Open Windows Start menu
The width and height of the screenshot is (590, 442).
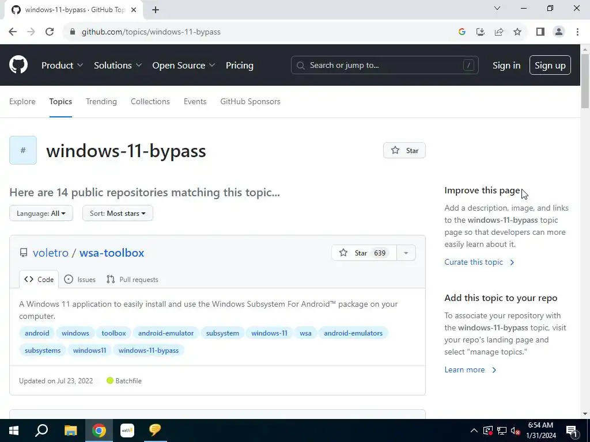coord(14,430)
